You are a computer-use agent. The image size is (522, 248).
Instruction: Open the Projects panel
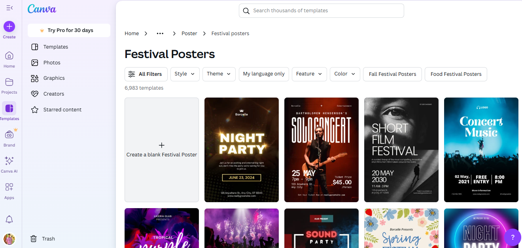9,85
